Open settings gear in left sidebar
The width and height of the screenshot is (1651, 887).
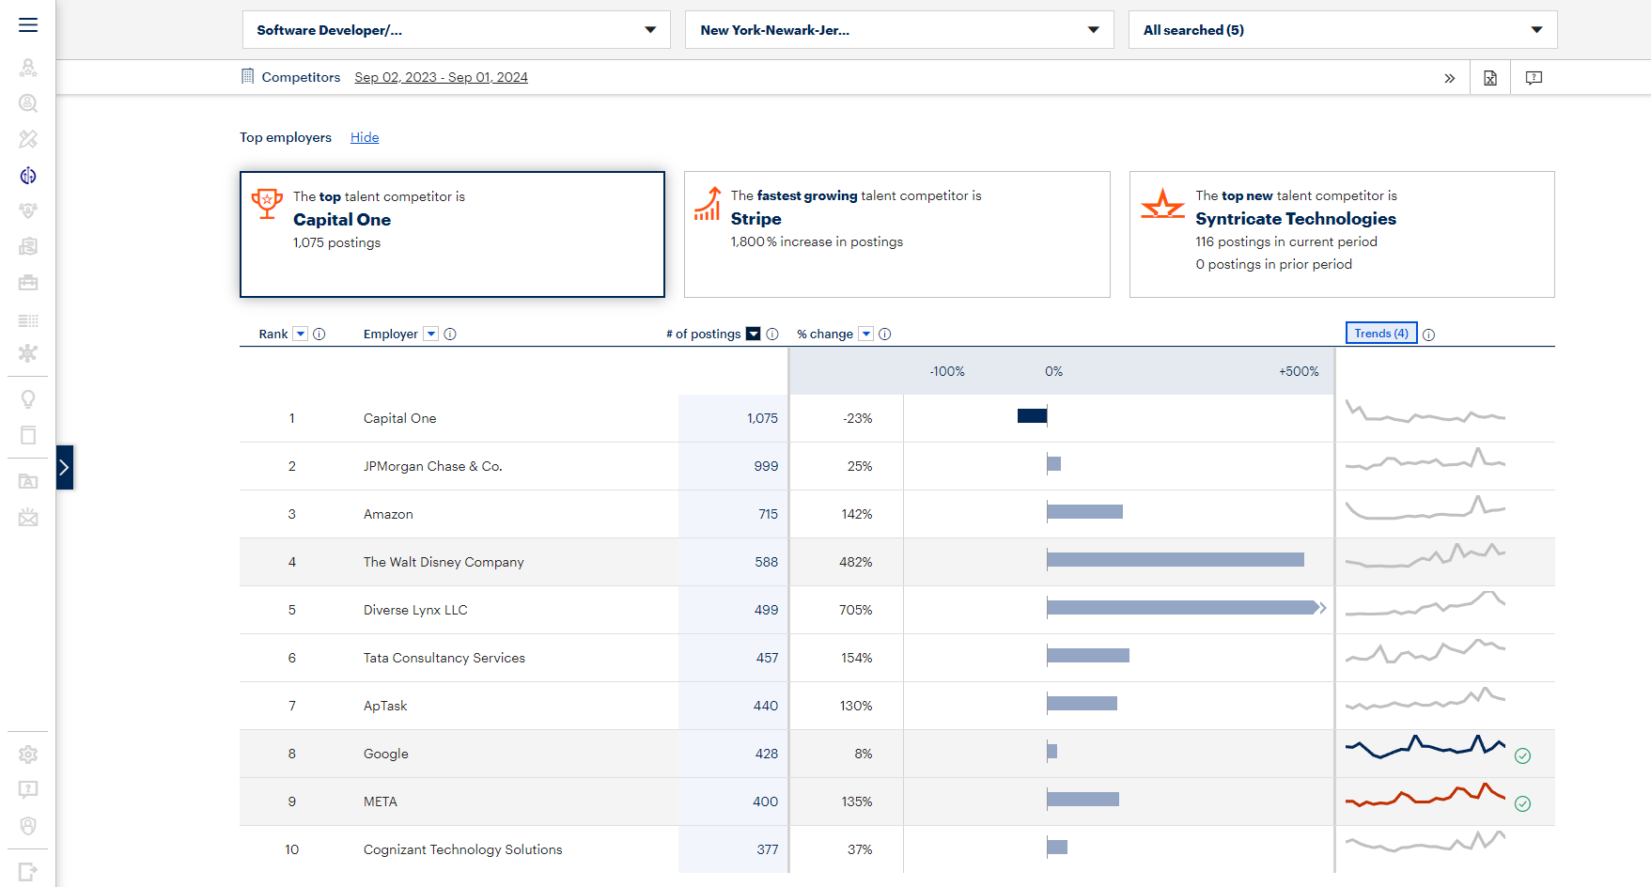point(28,755)
